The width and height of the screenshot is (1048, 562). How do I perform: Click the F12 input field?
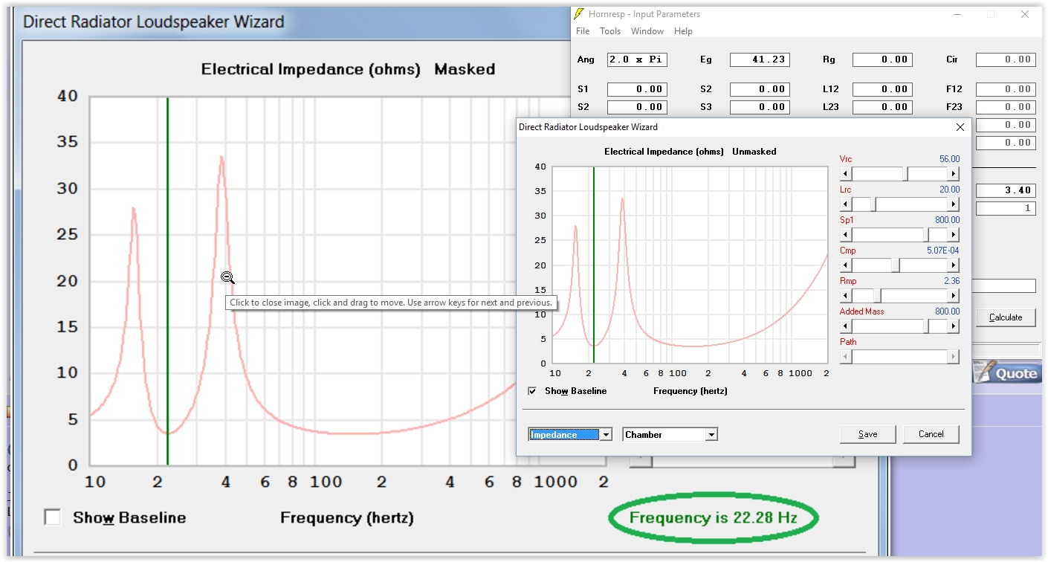point(1006,89)
